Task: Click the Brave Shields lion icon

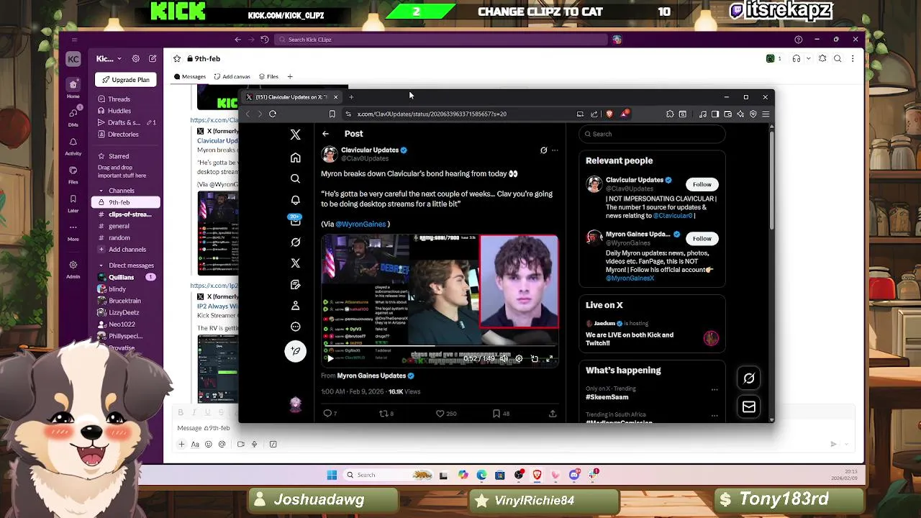Action: coord(609,114)
